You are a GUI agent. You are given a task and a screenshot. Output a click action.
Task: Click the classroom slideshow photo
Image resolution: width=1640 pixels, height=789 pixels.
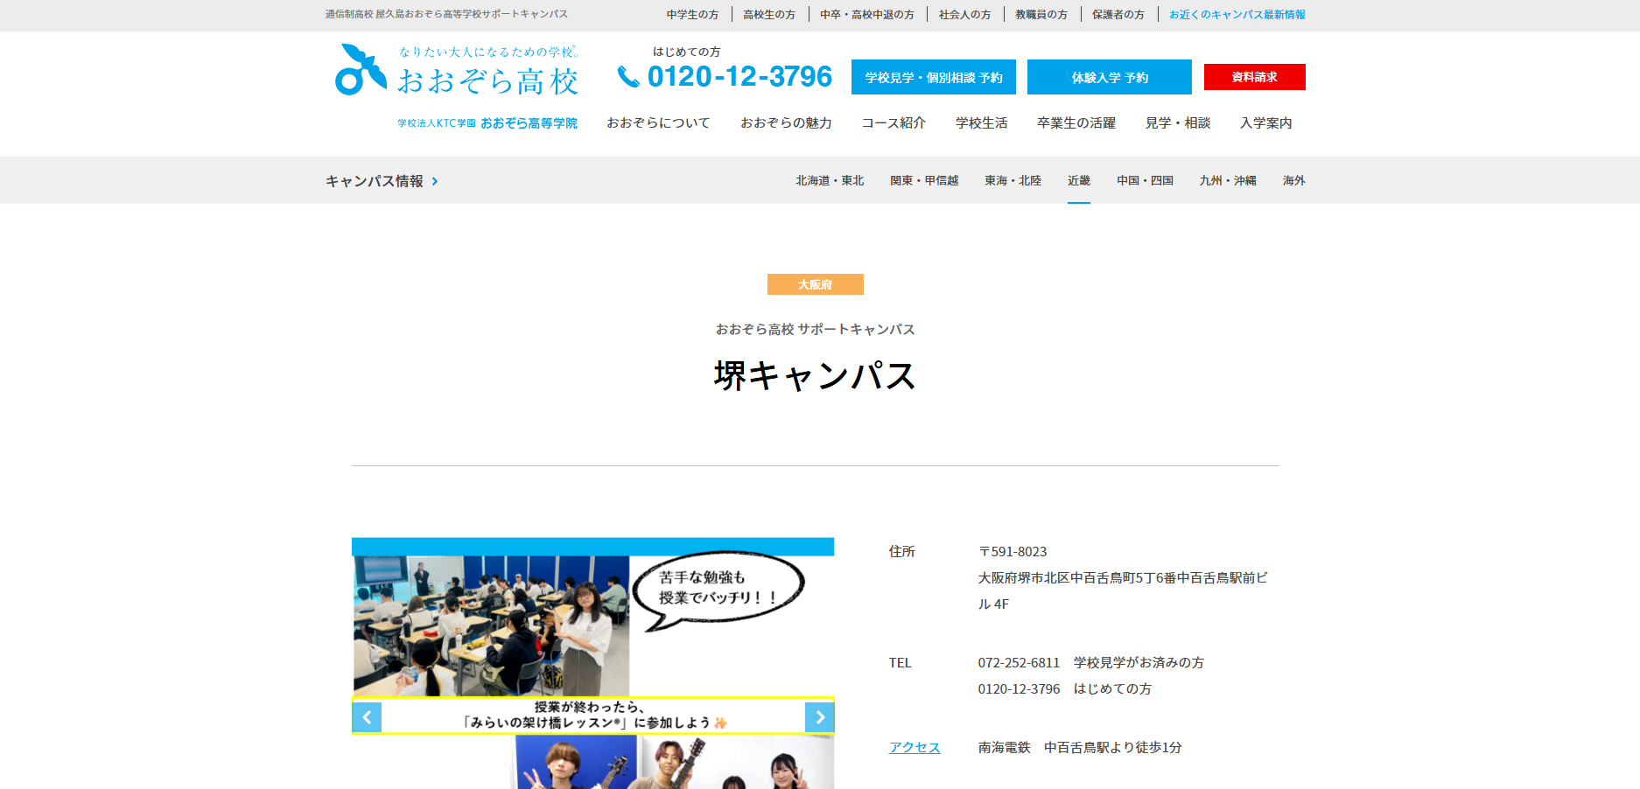(491, 626)
